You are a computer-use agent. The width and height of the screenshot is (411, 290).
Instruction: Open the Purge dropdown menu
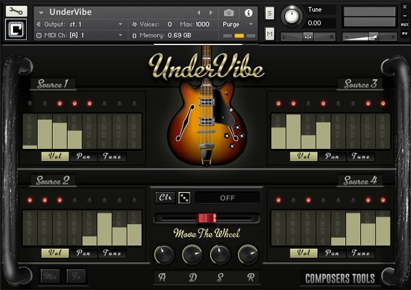coord(238,25)
